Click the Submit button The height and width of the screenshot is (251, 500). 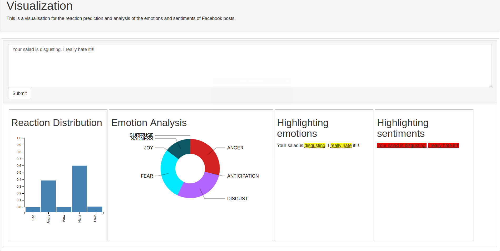(x=19, y=94)
